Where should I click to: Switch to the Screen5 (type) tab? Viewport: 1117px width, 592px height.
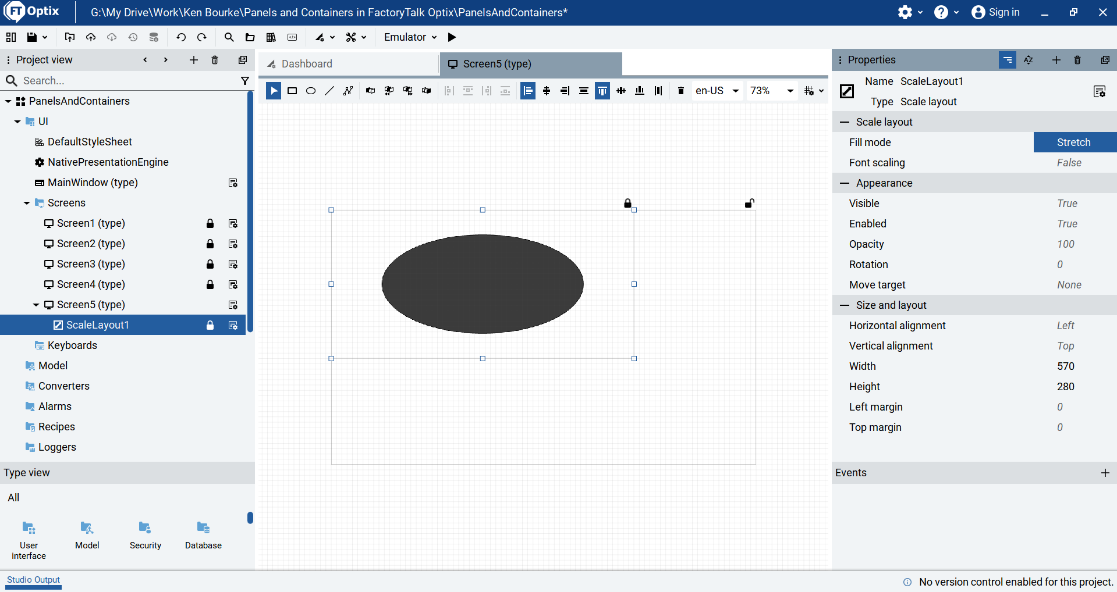click(531, 64)
